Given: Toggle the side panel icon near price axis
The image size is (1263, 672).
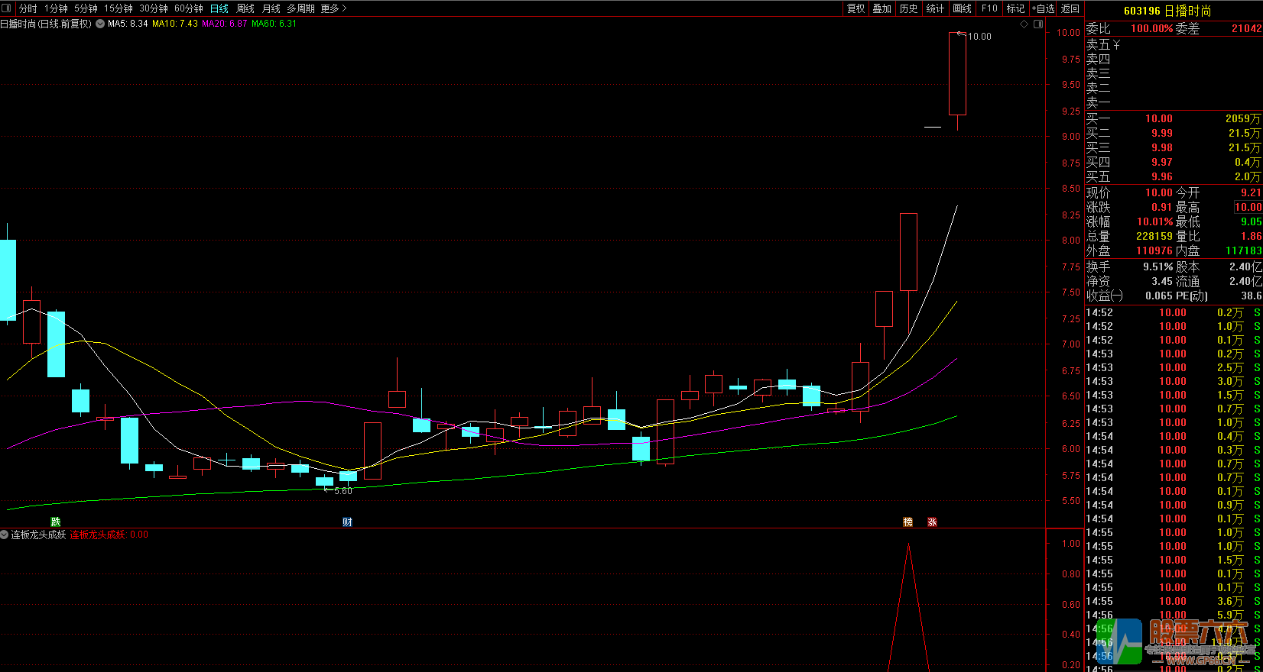Looking at the screenshot, I should coord(1038,24).
